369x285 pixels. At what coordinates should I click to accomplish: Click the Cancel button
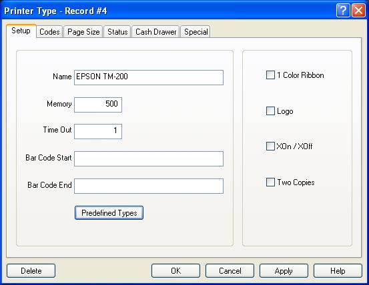(230, 270)
